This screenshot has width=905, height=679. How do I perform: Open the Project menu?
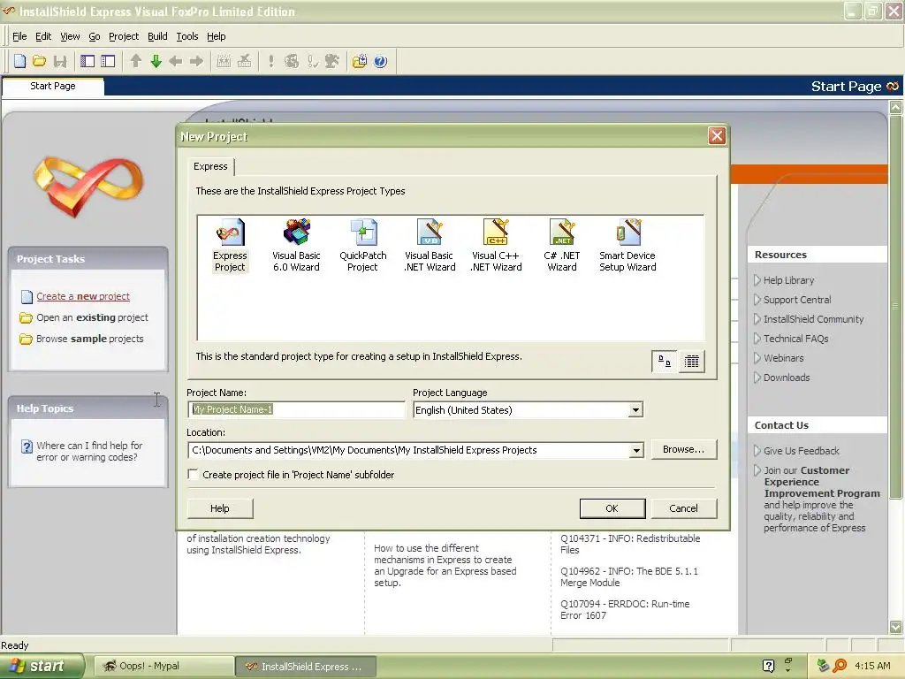point(124,36)
